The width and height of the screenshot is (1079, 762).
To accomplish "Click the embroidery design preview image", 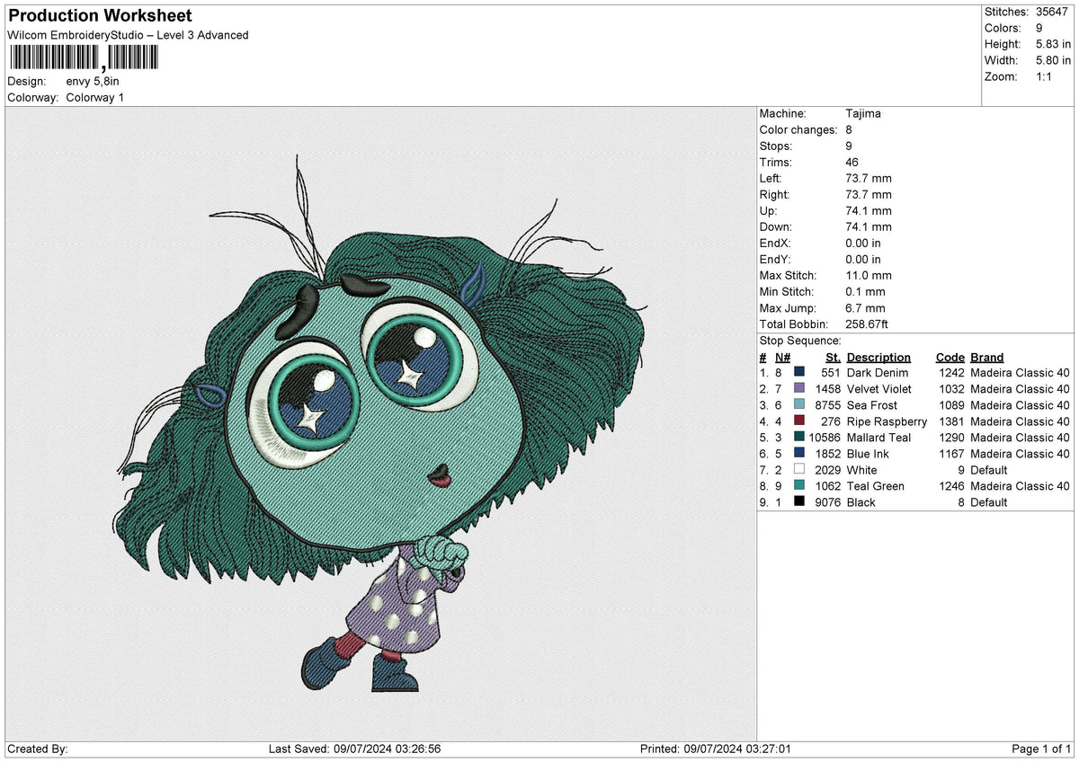I will click(382, 422).
